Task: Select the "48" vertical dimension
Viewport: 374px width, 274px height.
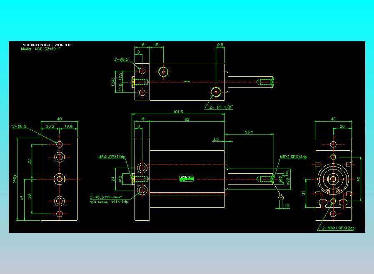Action: [358, 179]
